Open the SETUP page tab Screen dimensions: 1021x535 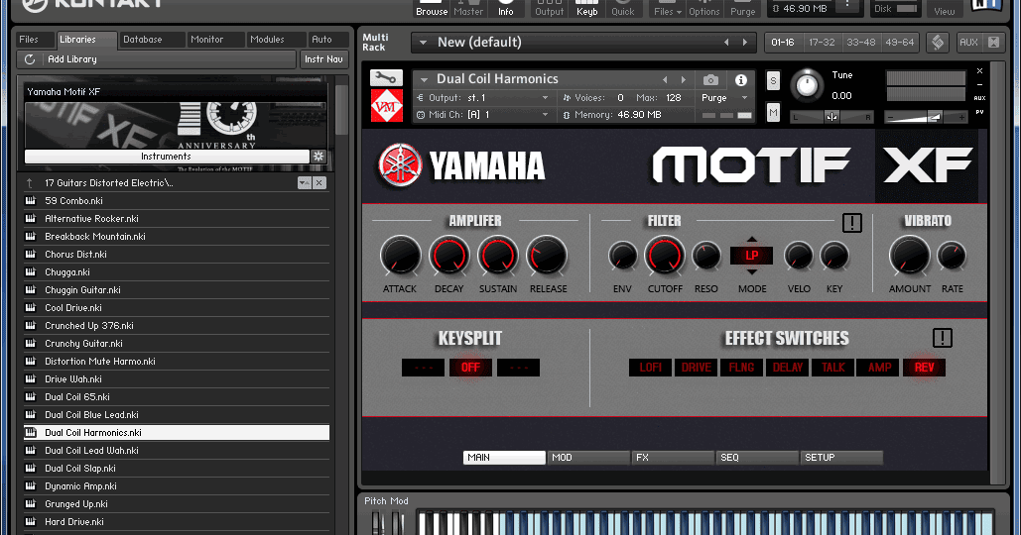(841, 458)
